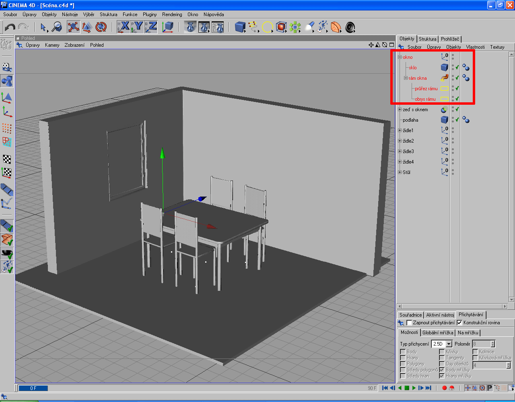Open the Nástroje menu
The image size is (515, 402).
pos(70,15)
